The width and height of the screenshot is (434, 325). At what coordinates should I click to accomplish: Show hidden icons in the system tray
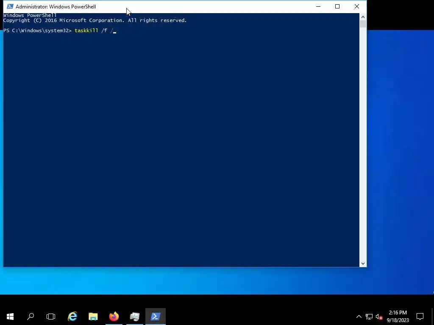[x=359, y=317]
